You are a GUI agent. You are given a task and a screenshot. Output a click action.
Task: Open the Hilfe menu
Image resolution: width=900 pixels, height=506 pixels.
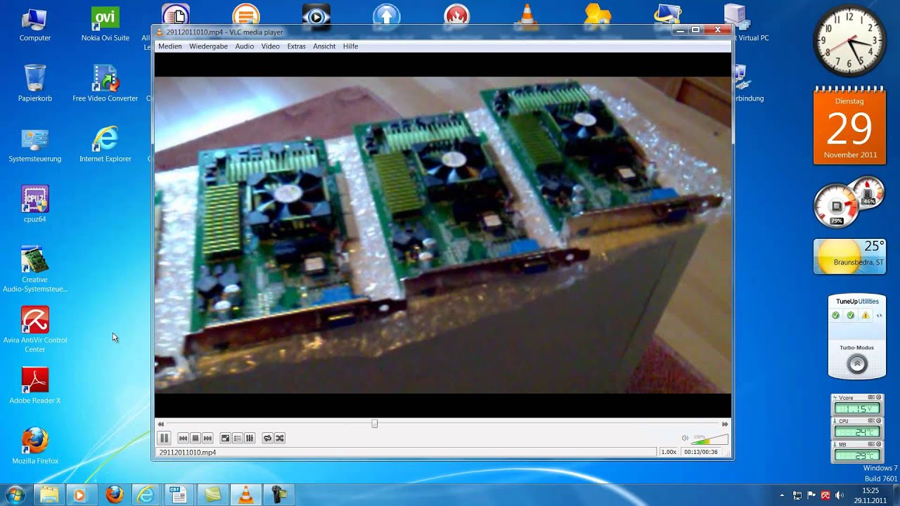pos(351,46)
